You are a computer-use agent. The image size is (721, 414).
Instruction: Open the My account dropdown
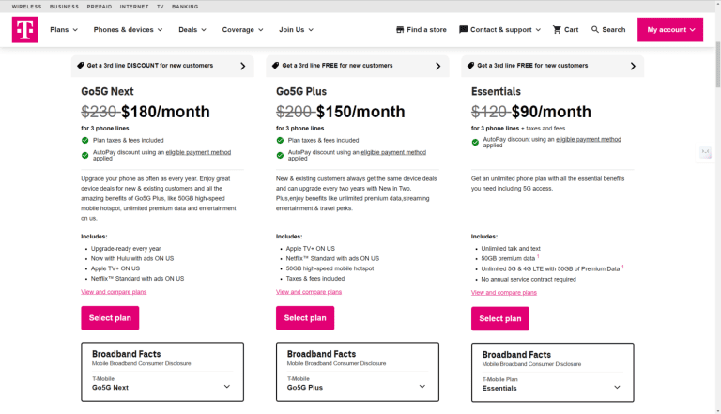click(x=671, y=30)
